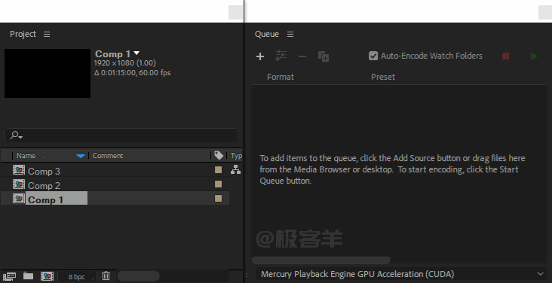Click the Comp 2 composition icon
The width and height of the screenshot is (552, 283).
click(19, 184)
